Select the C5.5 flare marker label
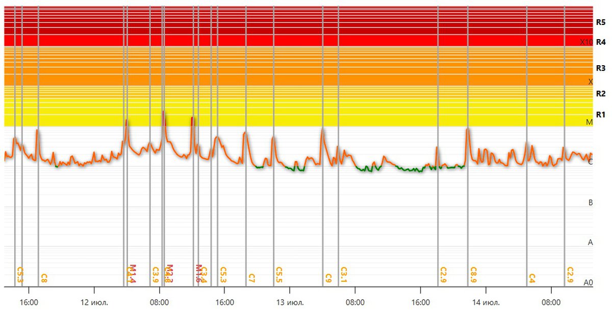612x313 pixels. click(278, 275)
